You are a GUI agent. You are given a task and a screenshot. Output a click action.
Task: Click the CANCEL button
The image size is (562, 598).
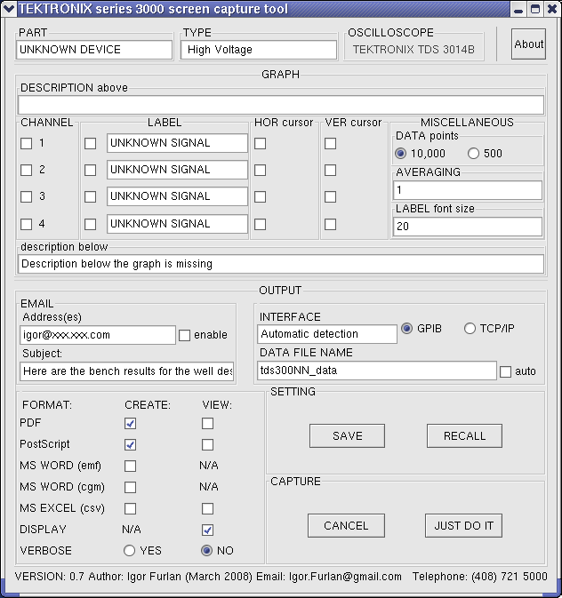point(346,525)
